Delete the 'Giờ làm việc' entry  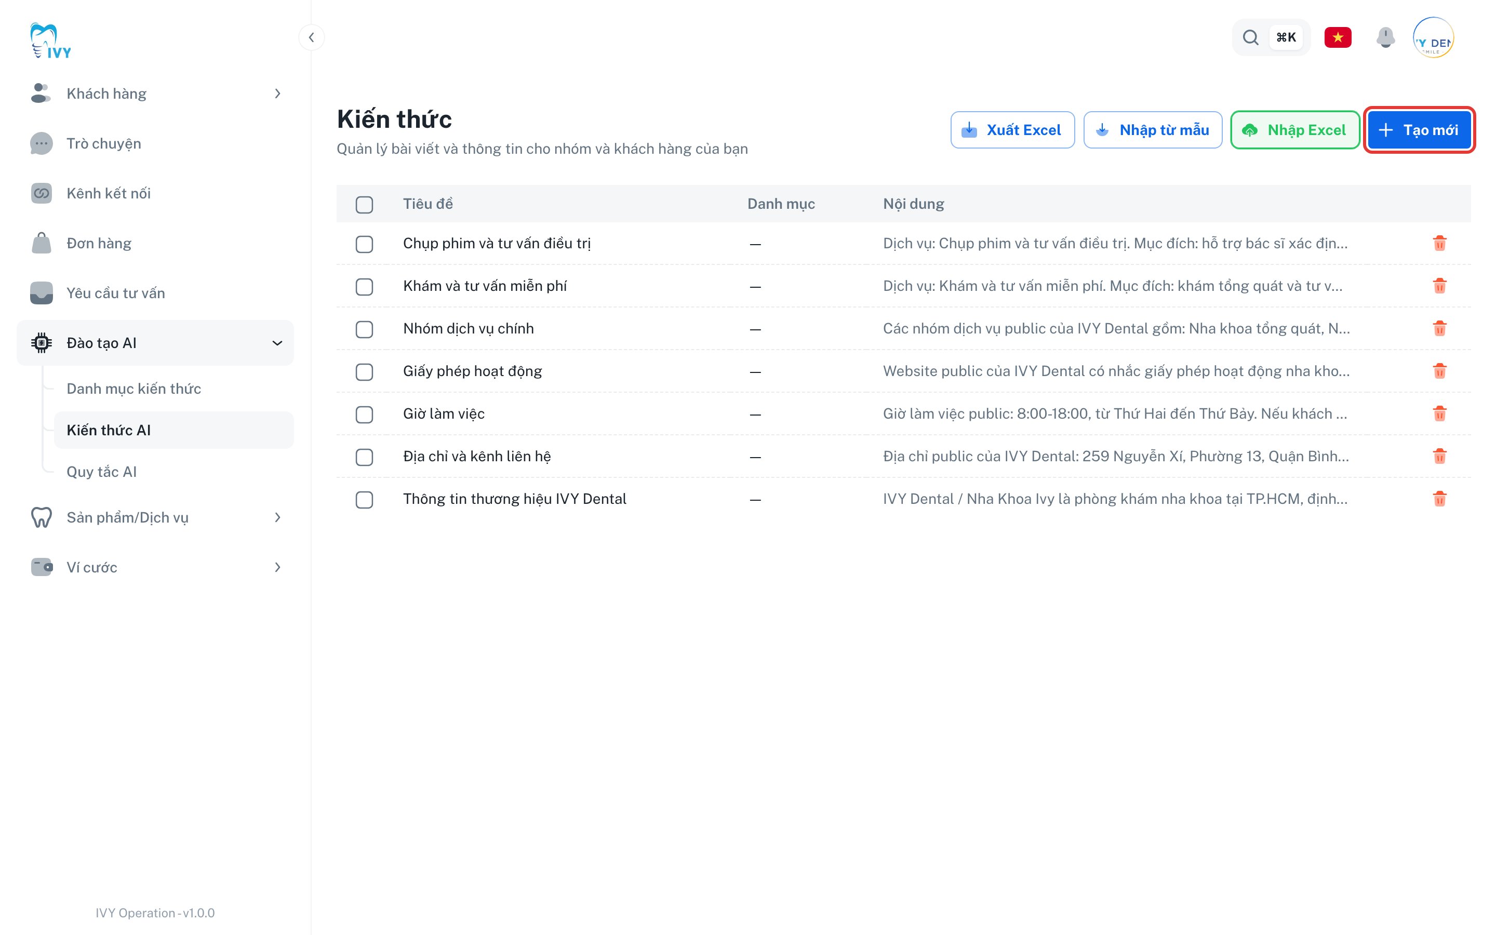[x=1439, y=413]
